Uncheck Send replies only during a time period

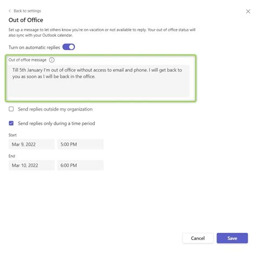[x=11, y=123]
